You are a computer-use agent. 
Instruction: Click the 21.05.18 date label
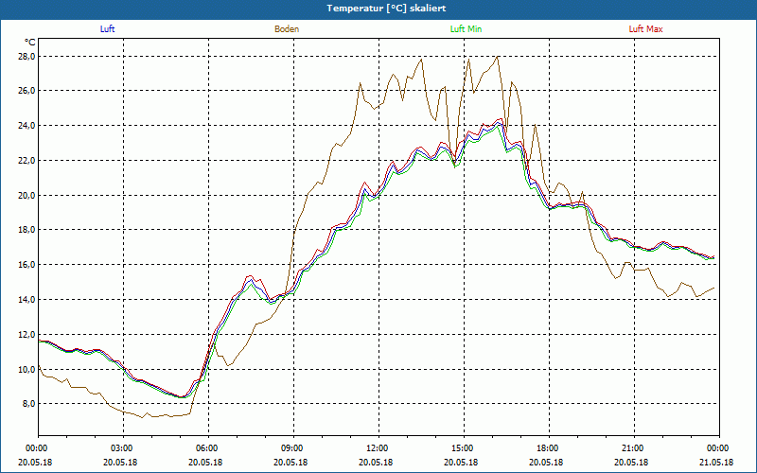[716, 462]
